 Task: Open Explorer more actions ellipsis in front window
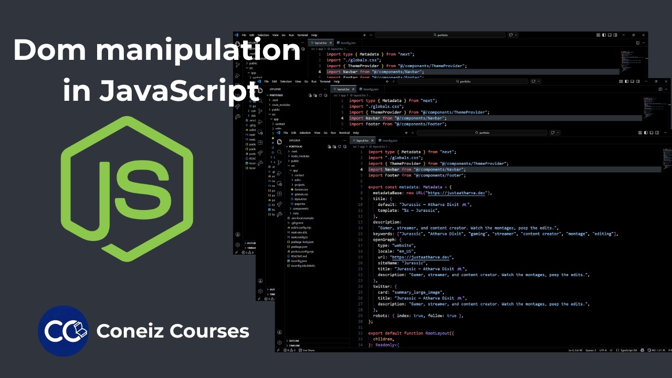click(x=344, y=141)
